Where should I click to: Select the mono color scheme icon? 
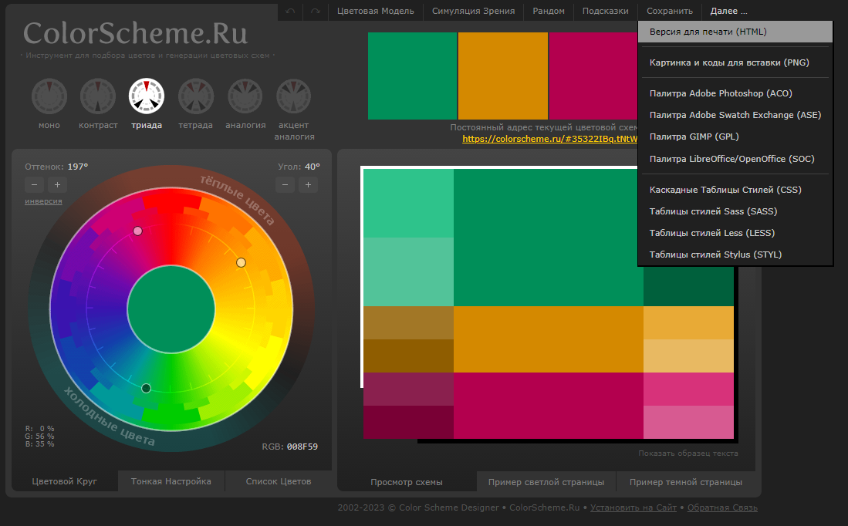49,96
